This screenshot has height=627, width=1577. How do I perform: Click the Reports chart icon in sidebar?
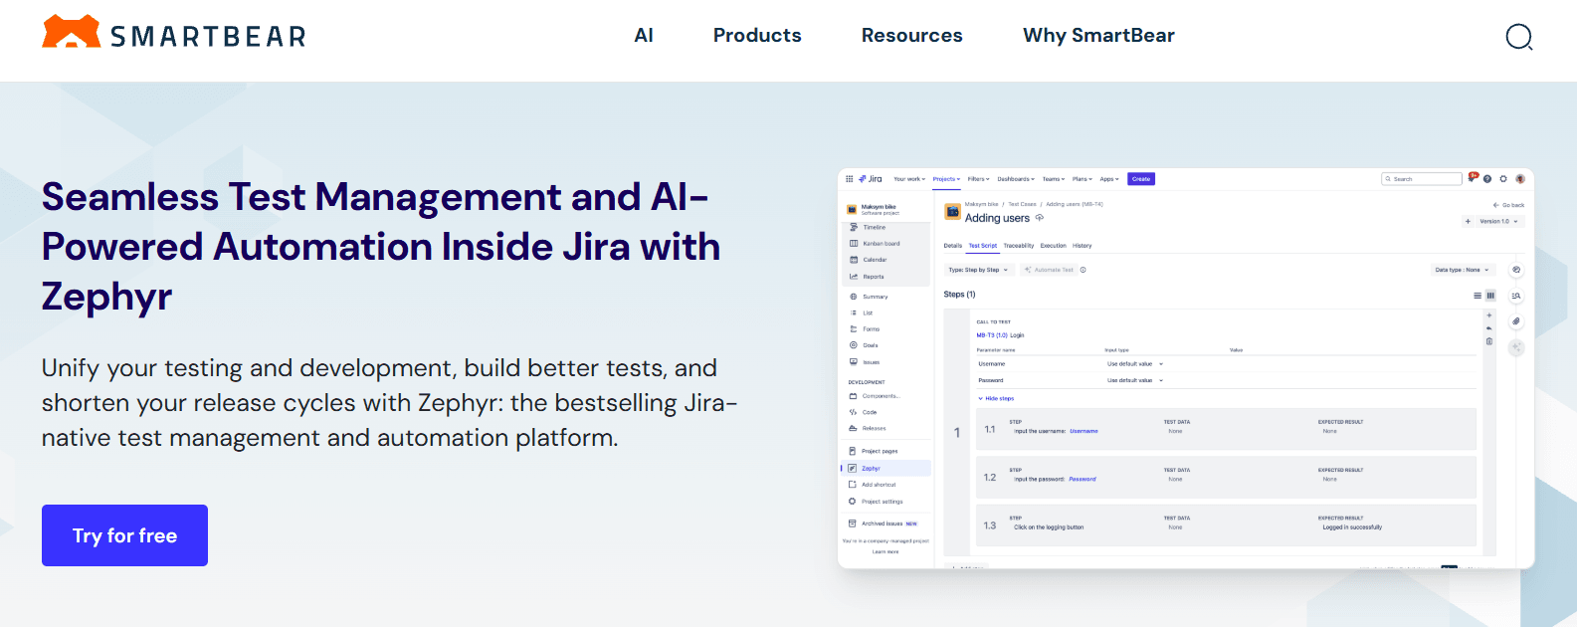[x=853, y=277]
